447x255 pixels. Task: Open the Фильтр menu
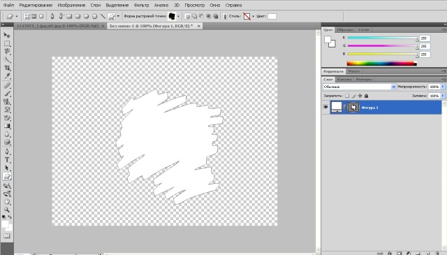click(x=141, y=5)
